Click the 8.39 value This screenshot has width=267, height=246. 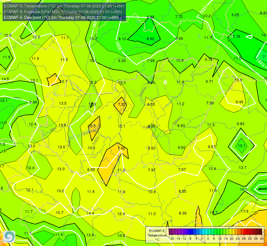[183, 213]
